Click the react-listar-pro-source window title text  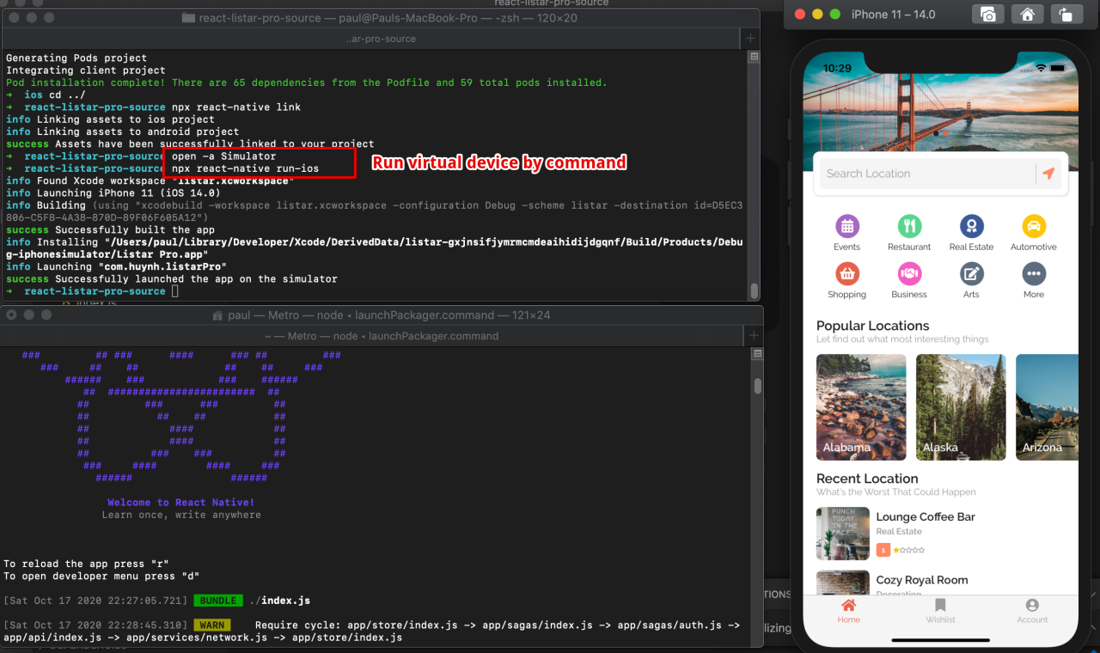pos(388,18)
